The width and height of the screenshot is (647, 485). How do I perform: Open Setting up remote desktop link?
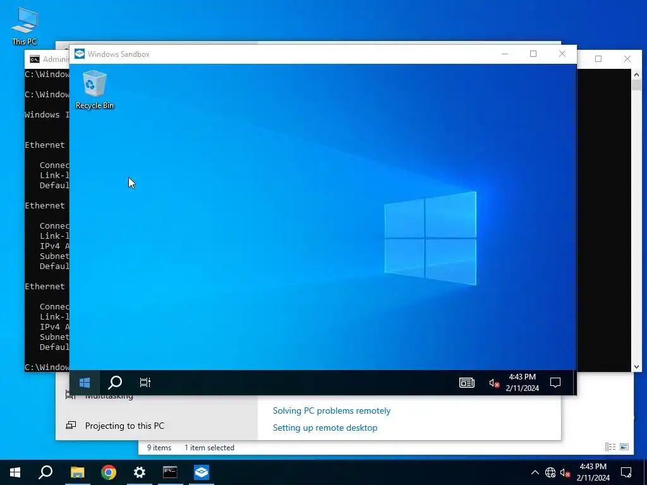click(x=325, y=428)
